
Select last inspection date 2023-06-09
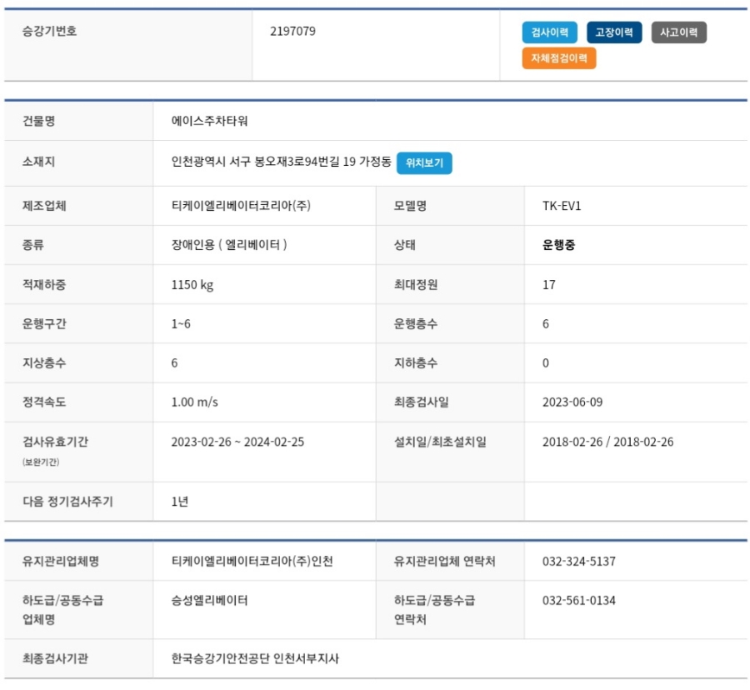[x=572, y=402]
